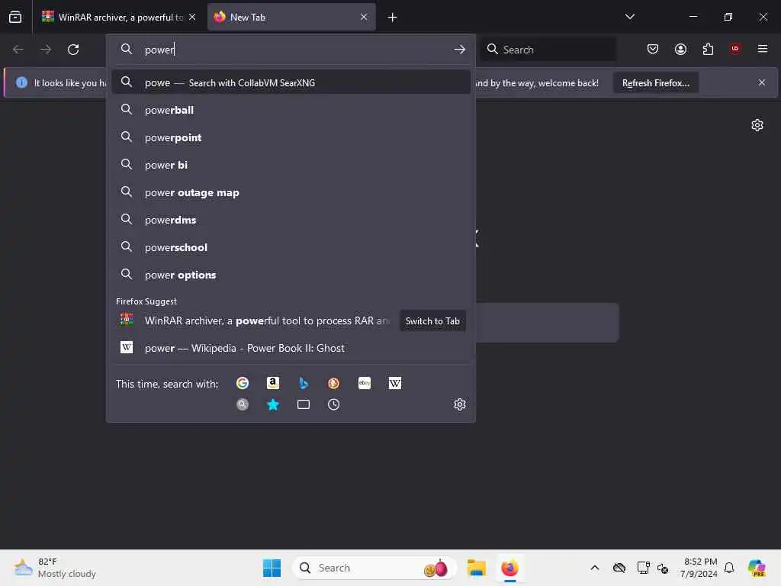
Task: Search this time with eBay
Action: tap(364, 383)
